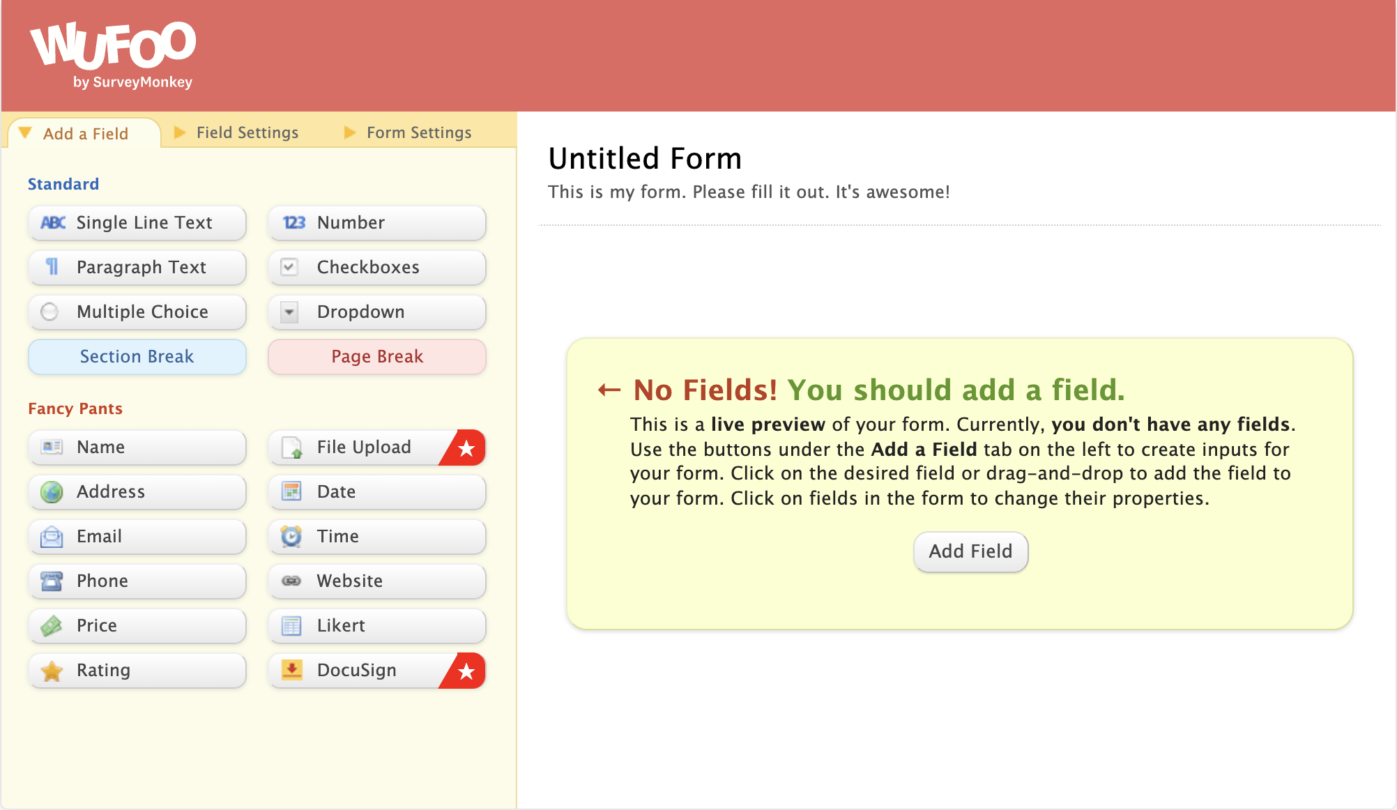Click the form description text
The width and height of the screenshot is (1397, 810).
pyautogui.click(x=749, y=192)
